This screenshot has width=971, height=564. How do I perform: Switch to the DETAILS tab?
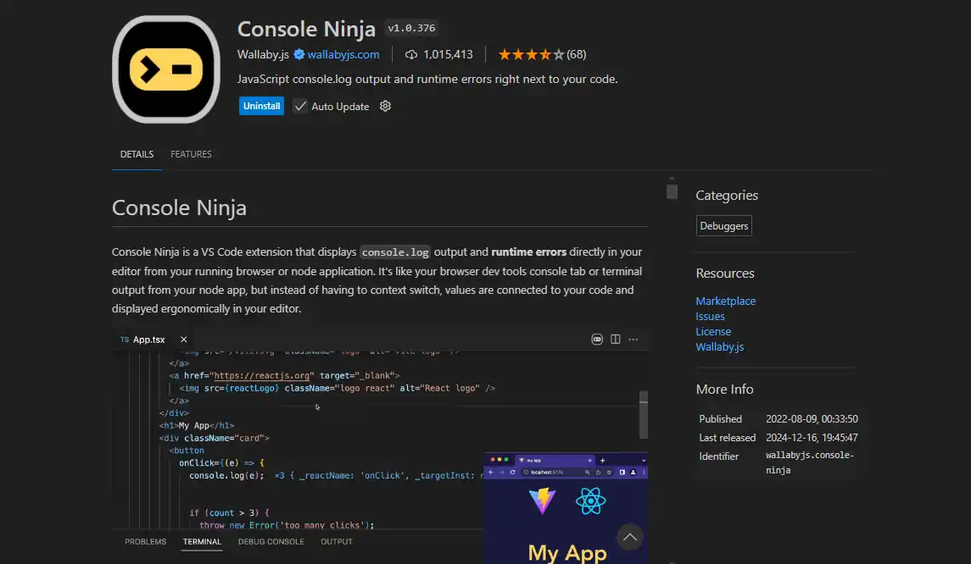137,154
